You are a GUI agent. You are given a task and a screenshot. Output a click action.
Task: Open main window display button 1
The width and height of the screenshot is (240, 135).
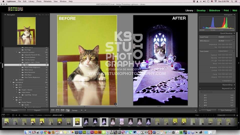click(x=3, y=115)
